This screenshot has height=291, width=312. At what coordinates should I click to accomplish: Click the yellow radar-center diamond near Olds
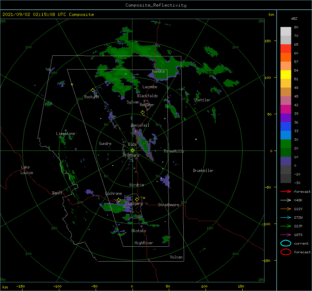[x=132, y=151]
